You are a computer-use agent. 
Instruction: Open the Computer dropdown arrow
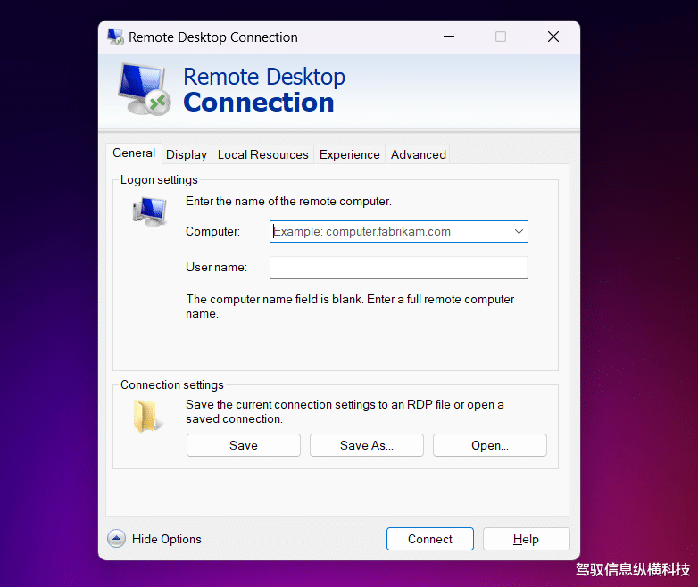point(519,231)
